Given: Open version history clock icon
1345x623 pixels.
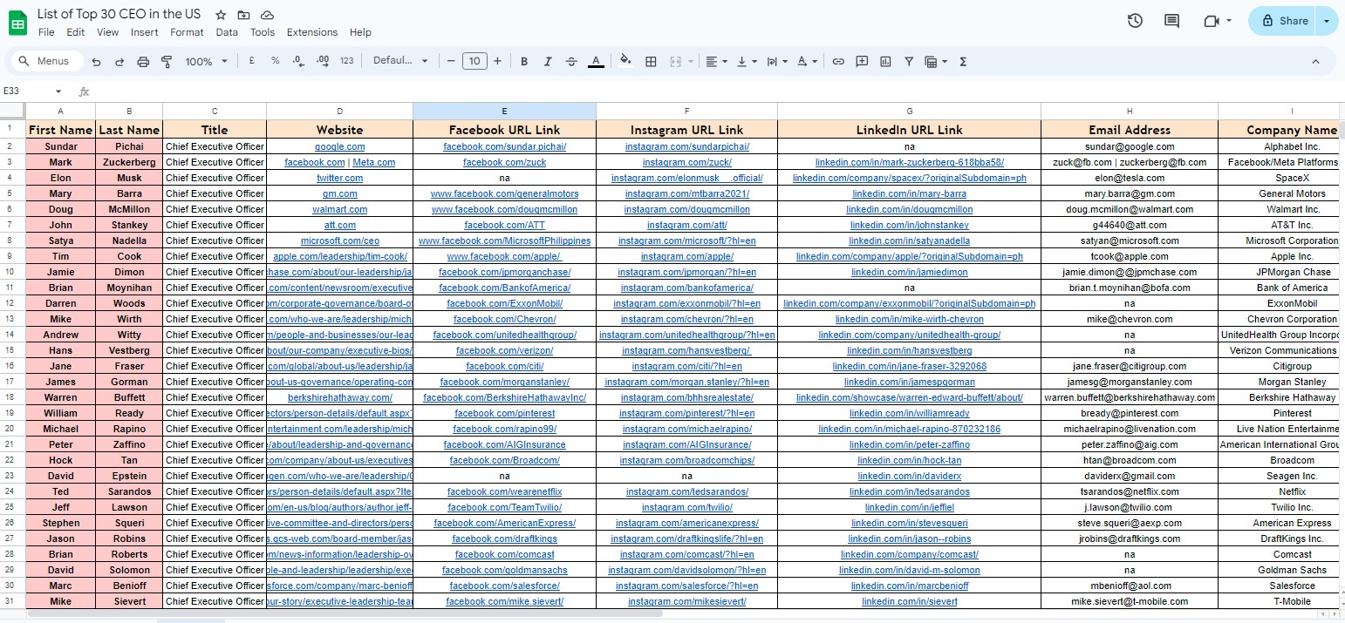Looking at the screenshot, I should coord(1135,21).
